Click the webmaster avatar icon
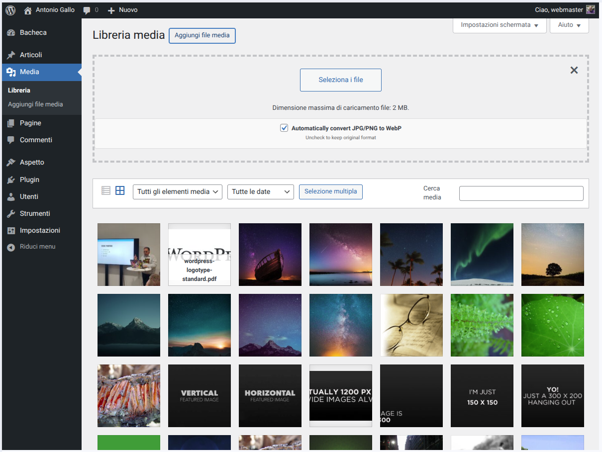Screen dimensions: 602x452 pyautogui.click(x=590, y=10)
